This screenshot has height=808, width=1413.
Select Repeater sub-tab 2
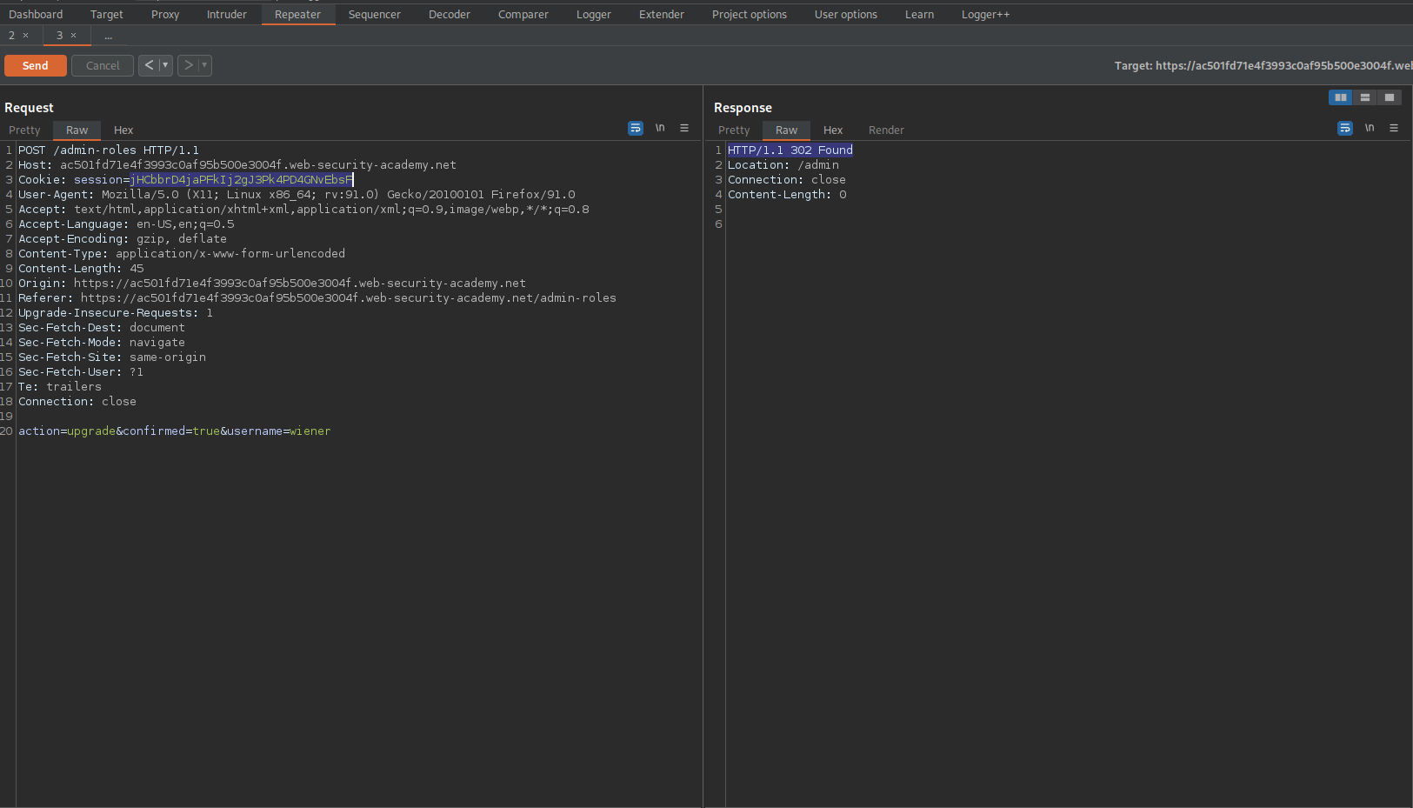coord(12,36)
